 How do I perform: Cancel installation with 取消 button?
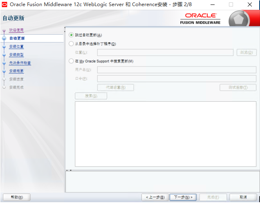click(243, 197)
